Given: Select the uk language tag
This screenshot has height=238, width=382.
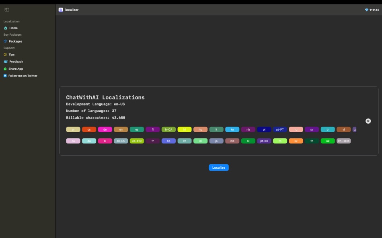Looking at the screenshot, I should (328, 141).
